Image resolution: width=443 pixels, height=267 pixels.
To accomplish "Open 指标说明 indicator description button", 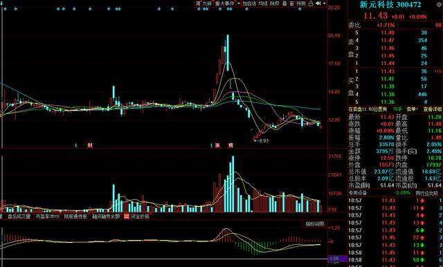I will 315,224.
